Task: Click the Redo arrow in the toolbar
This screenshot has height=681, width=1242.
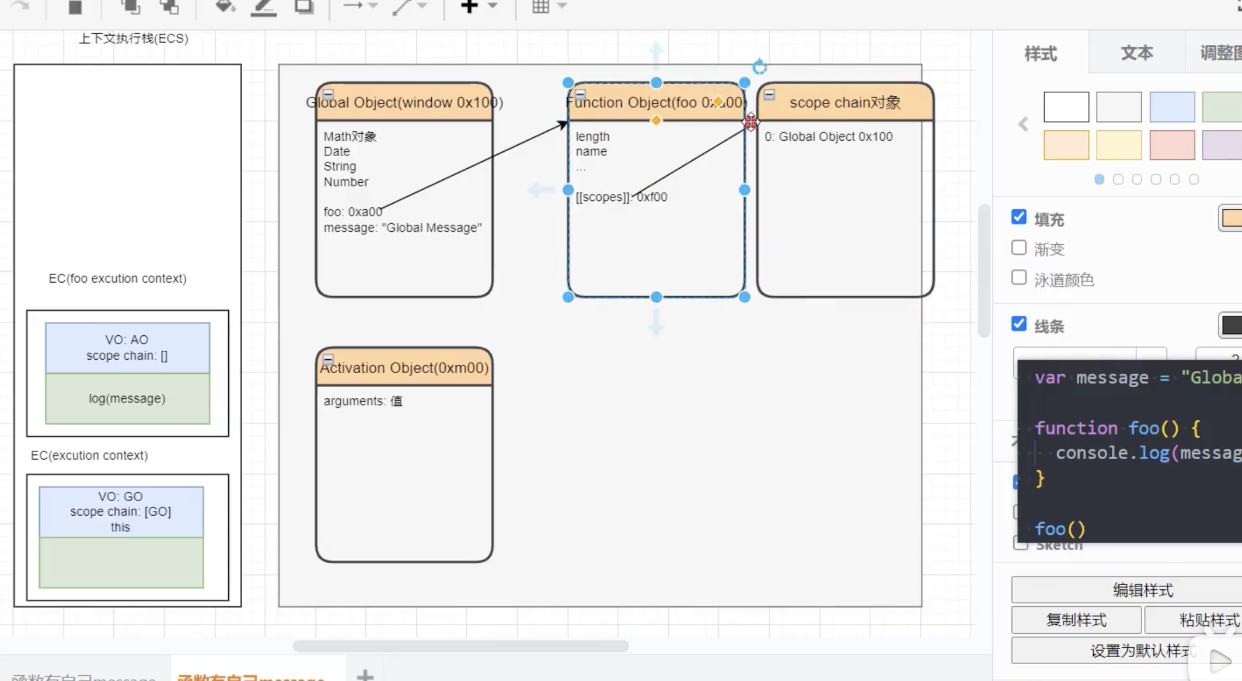Action: click(21, 6)
